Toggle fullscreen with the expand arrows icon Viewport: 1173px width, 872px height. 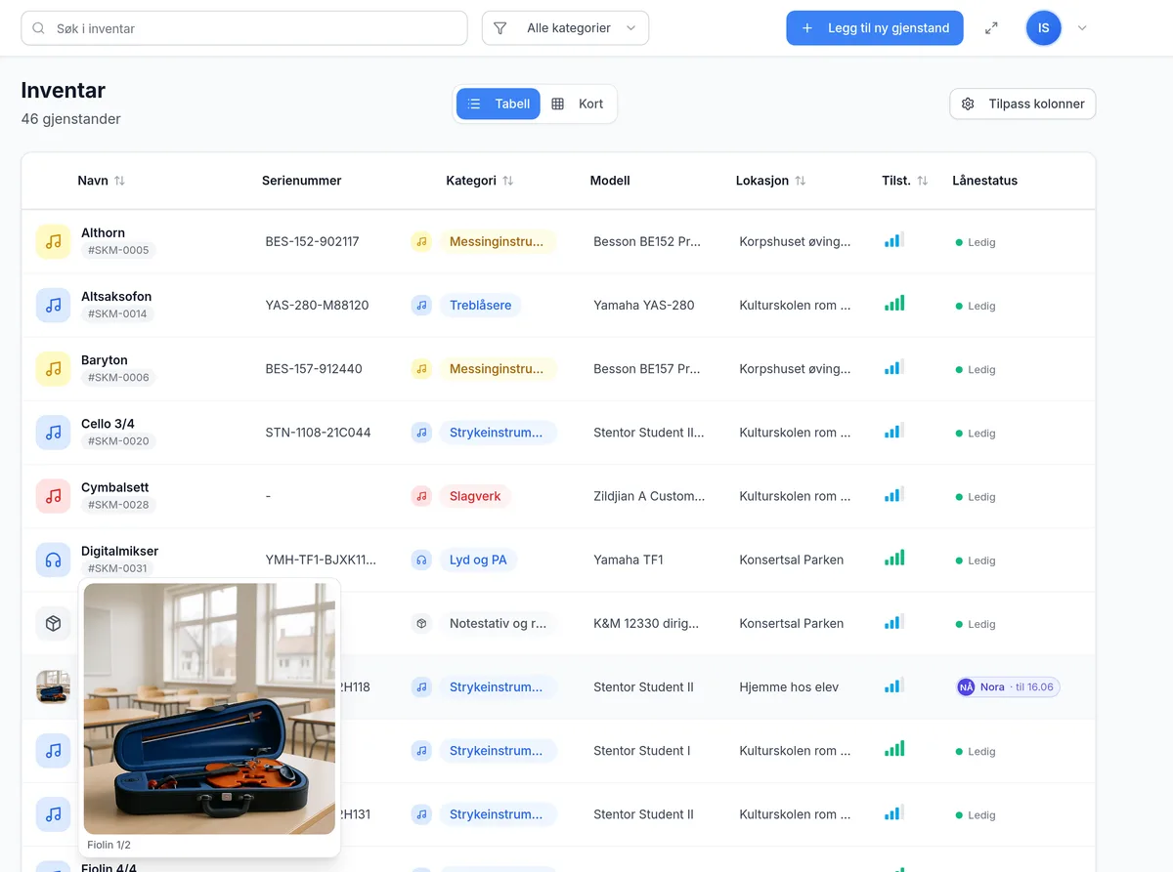pos(991,28)
